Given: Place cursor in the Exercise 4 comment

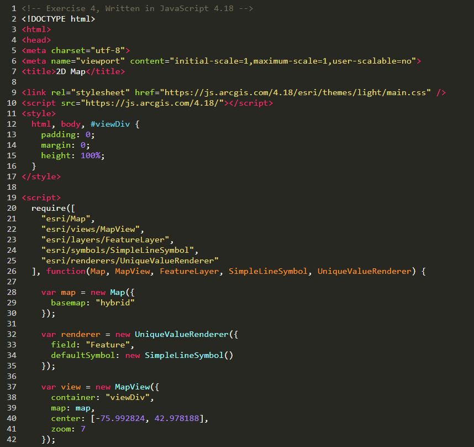Looking at the screenshot, I should pyautogui.click(x=137, y=8).
